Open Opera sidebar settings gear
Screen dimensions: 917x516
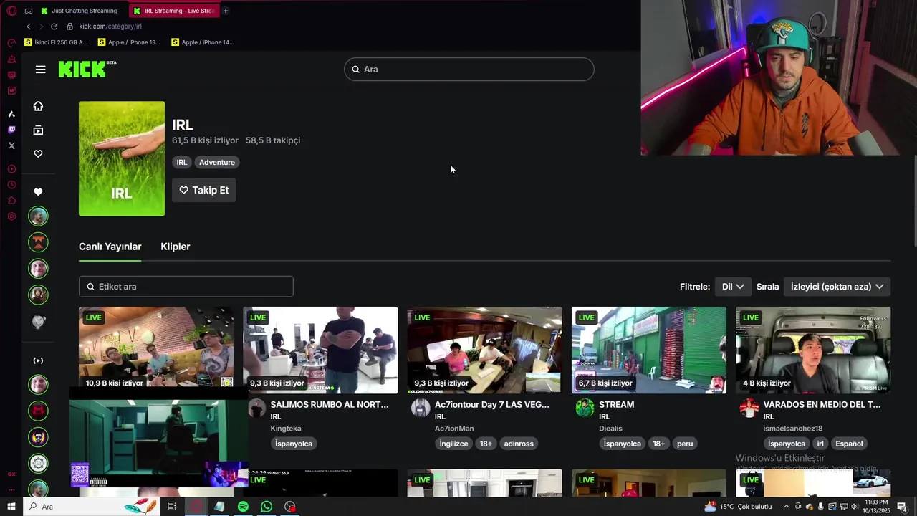click(x=11, y=216)
